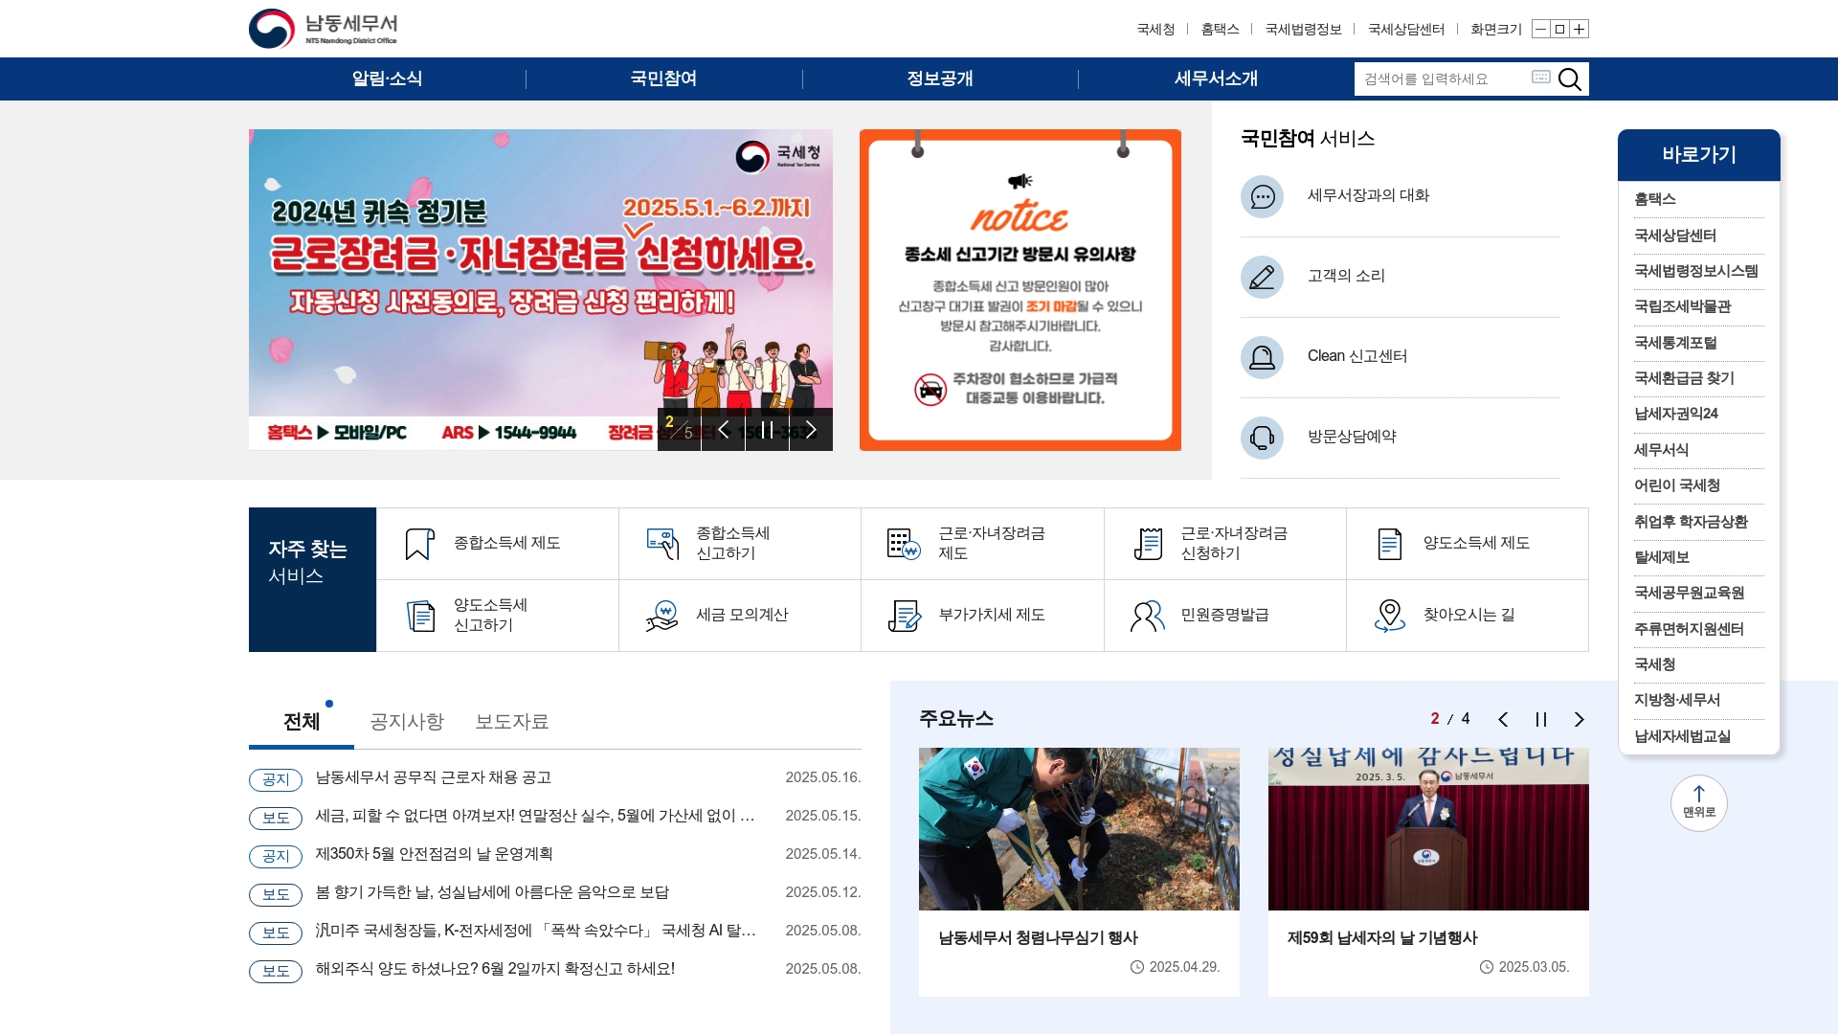Open 국세통계포털 sidebar link
1838x1034 pixels.
1675,343
